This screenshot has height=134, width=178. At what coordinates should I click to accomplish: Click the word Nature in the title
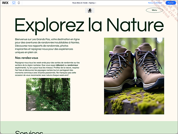click(x=135, y=25)
